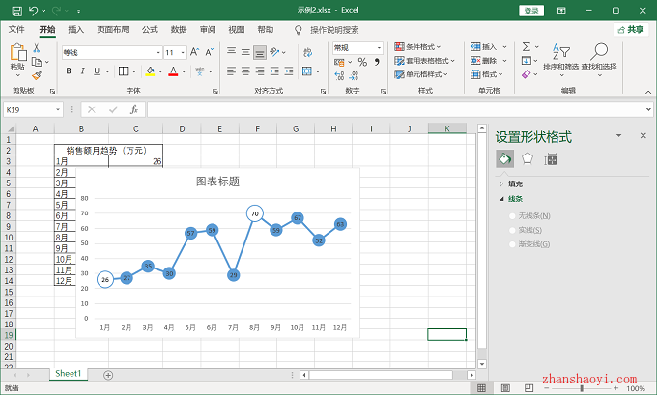Expand the Fill section in the format pane
The height and width of the screenshot is (395, 657).
click(501, 183)
